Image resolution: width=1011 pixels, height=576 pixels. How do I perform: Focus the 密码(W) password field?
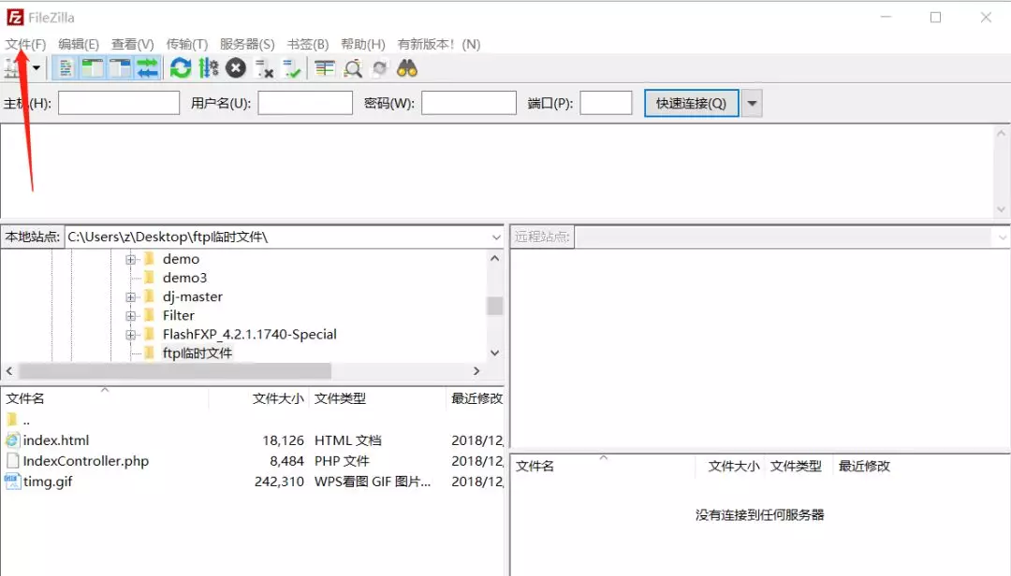[469, 103]
